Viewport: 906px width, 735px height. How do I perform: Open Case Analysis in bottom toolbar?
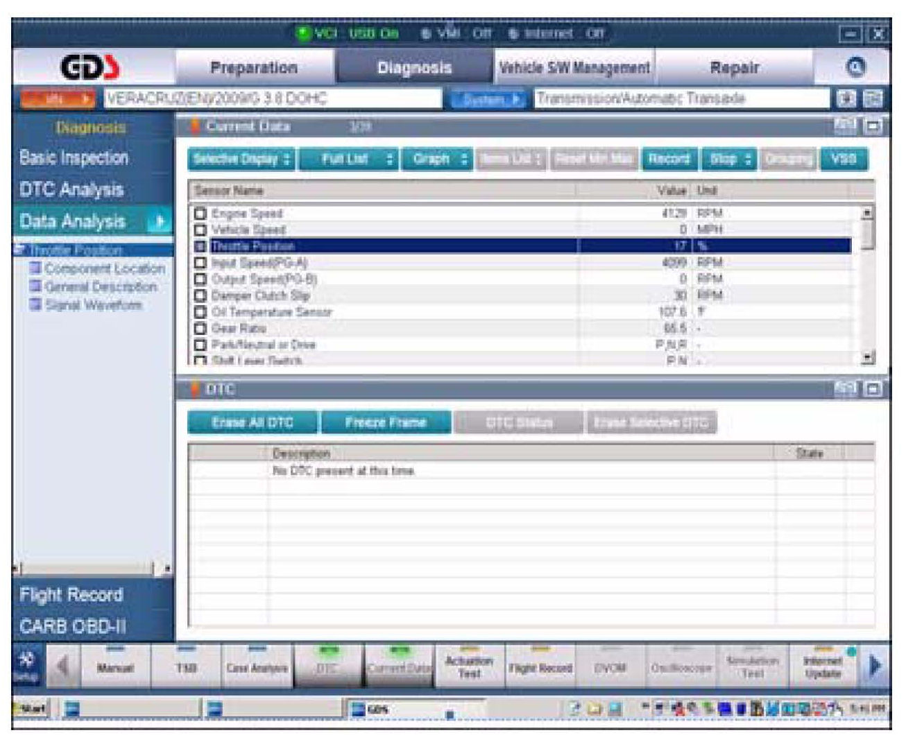pyautogui.click(x=256, y=667)
